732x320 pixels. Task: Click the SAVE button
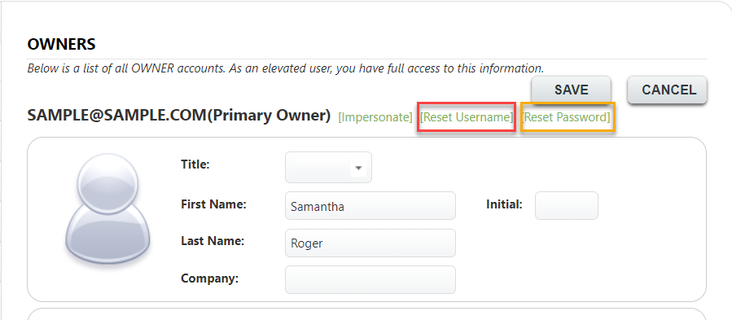[571, 90]
